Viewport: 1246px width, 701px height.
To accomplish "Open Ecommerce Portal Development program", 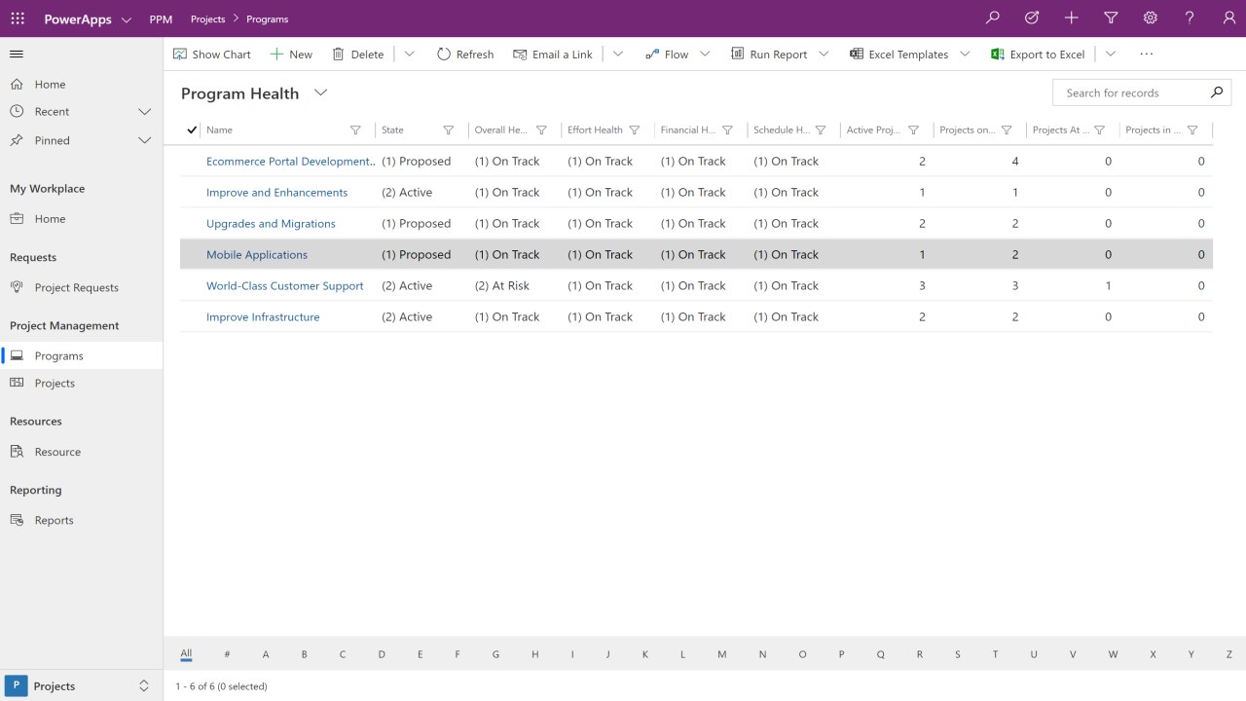I will 290,161.
